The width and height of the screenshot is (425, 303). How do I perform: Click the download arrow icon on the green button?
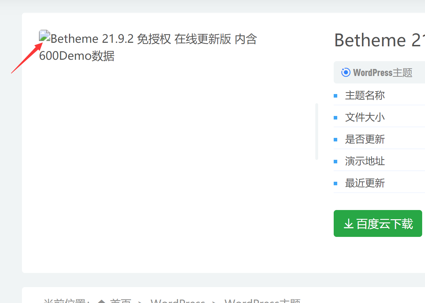coord(348,223)
